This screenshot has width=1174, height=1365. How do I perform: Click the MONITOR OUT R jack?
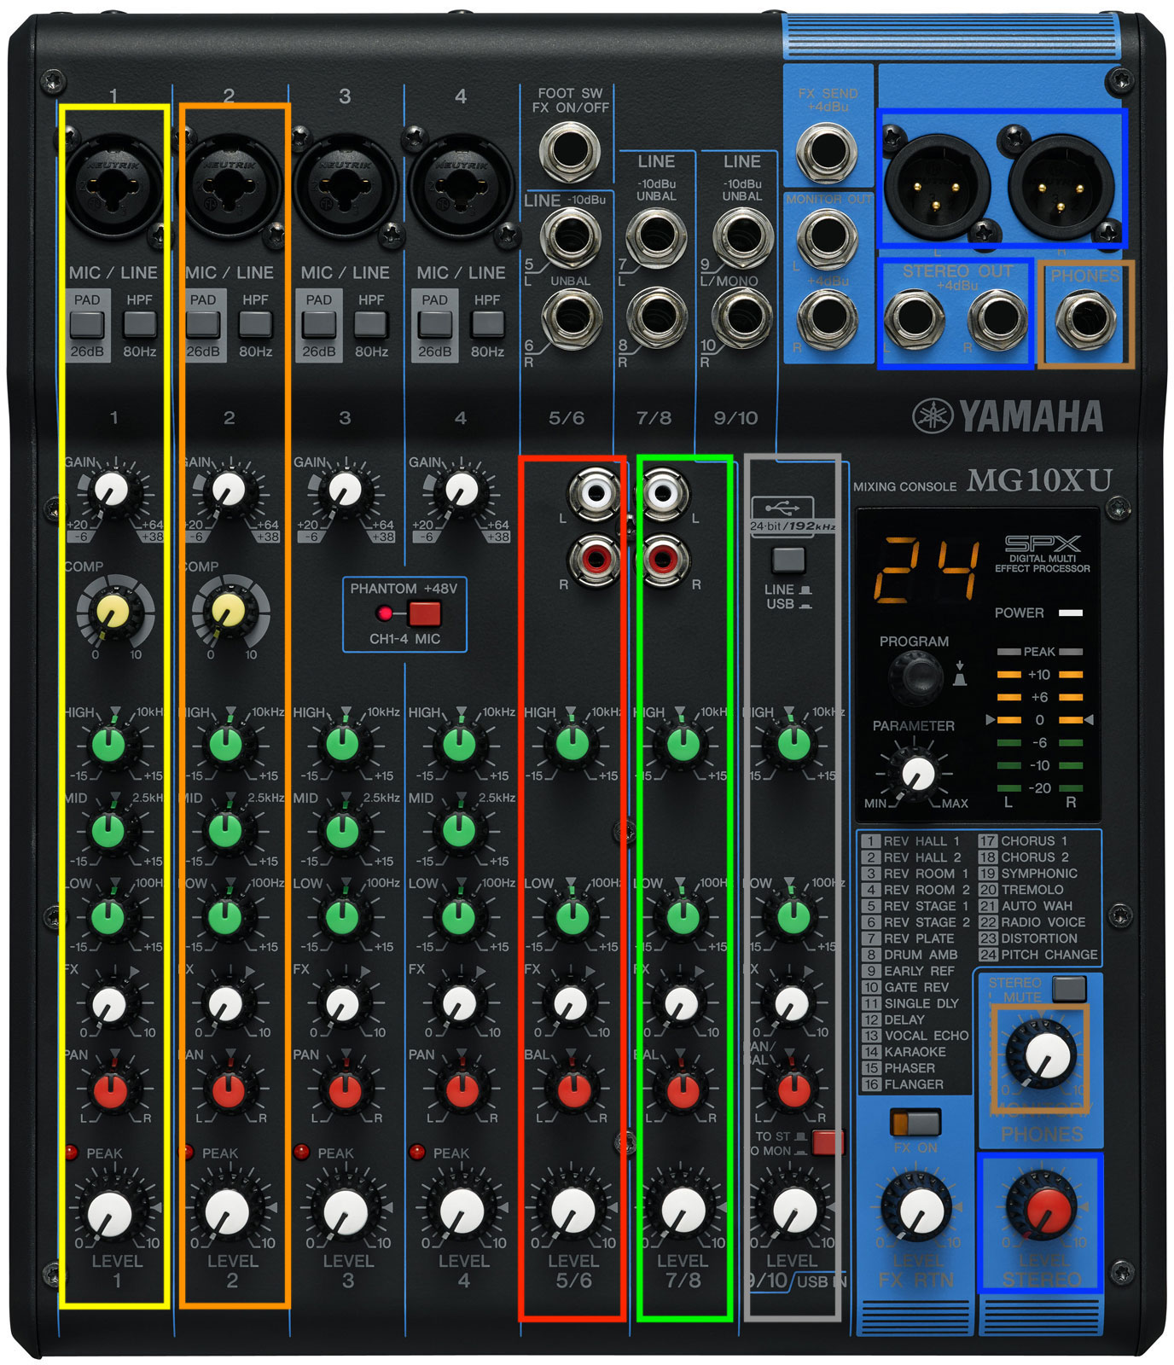click(x=826, y=318)
